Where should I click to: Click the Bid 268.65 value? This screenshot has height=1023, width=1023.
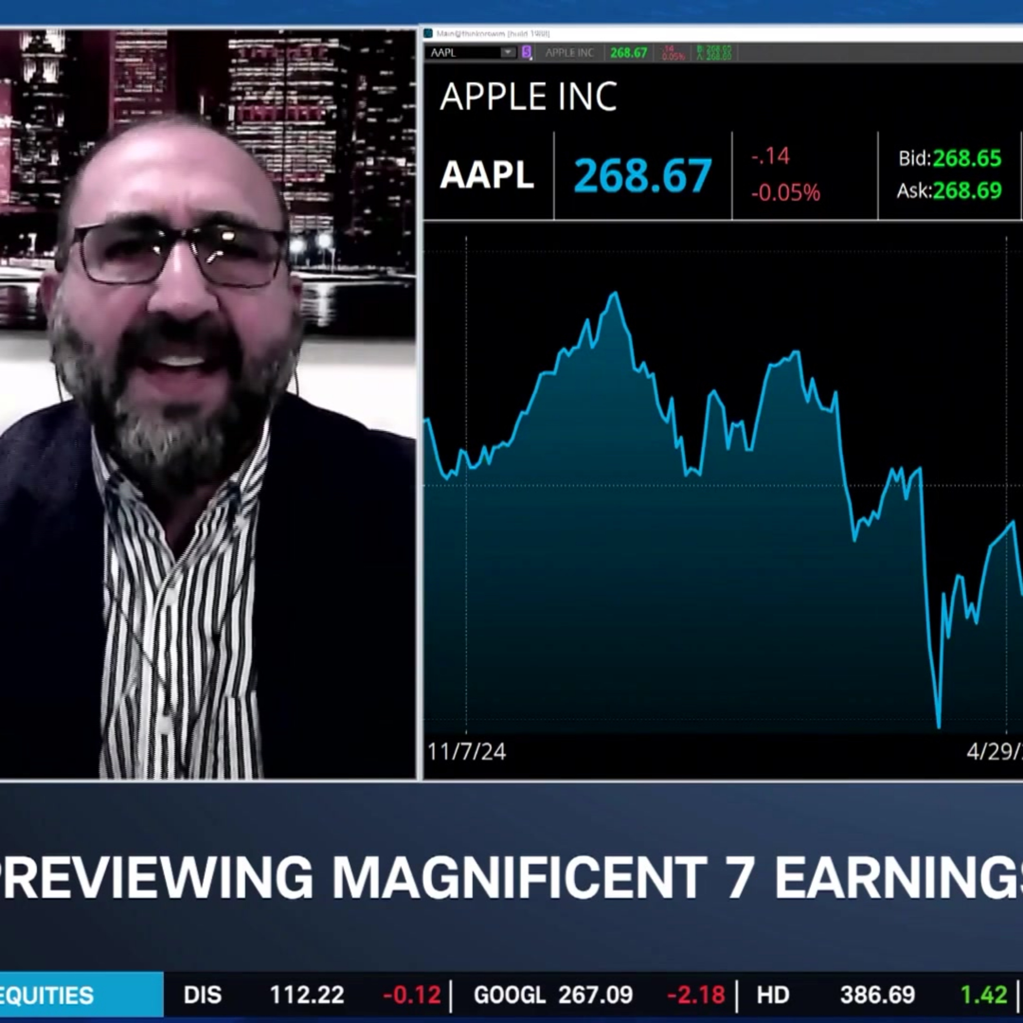click(966, 158)
